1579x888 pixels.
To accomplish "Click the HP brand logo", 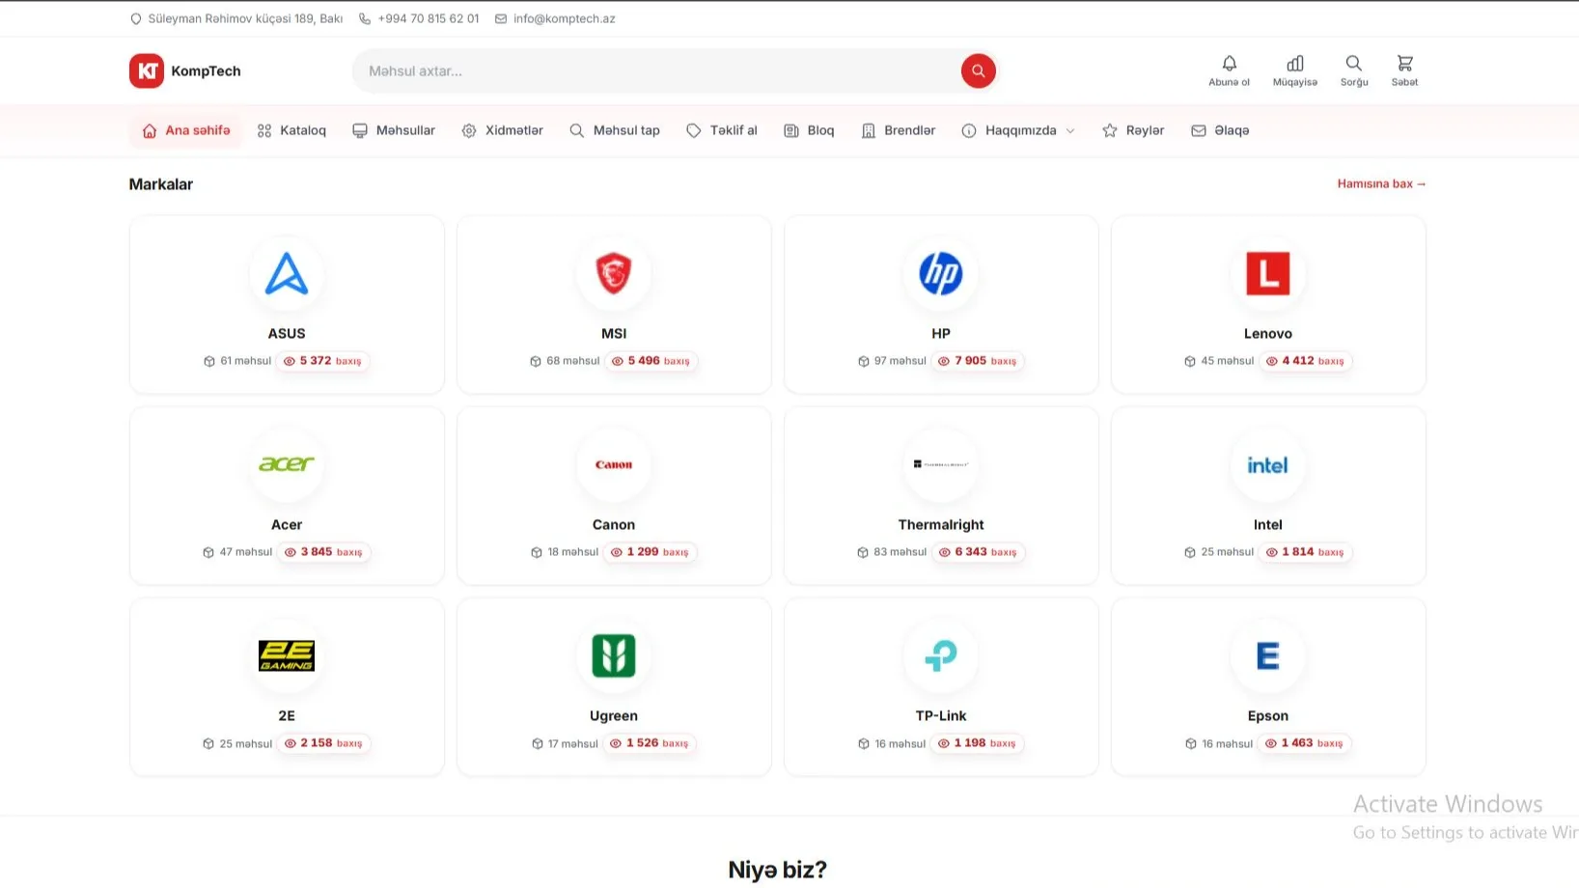I will pyautogui.click(x=941, y=273).
